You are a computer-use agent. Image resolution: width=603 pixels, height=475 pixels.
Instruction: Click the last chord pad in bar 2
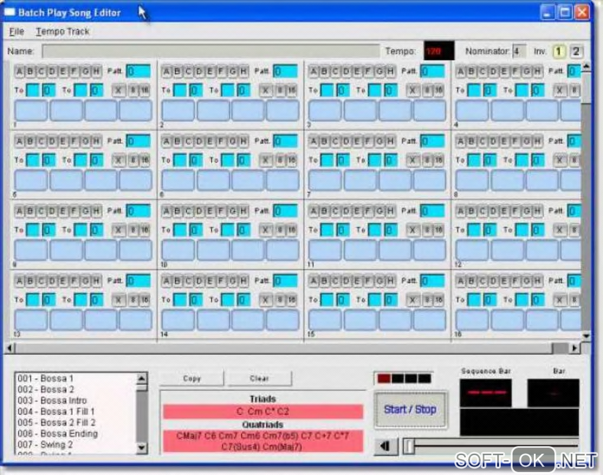pos(283,110)
